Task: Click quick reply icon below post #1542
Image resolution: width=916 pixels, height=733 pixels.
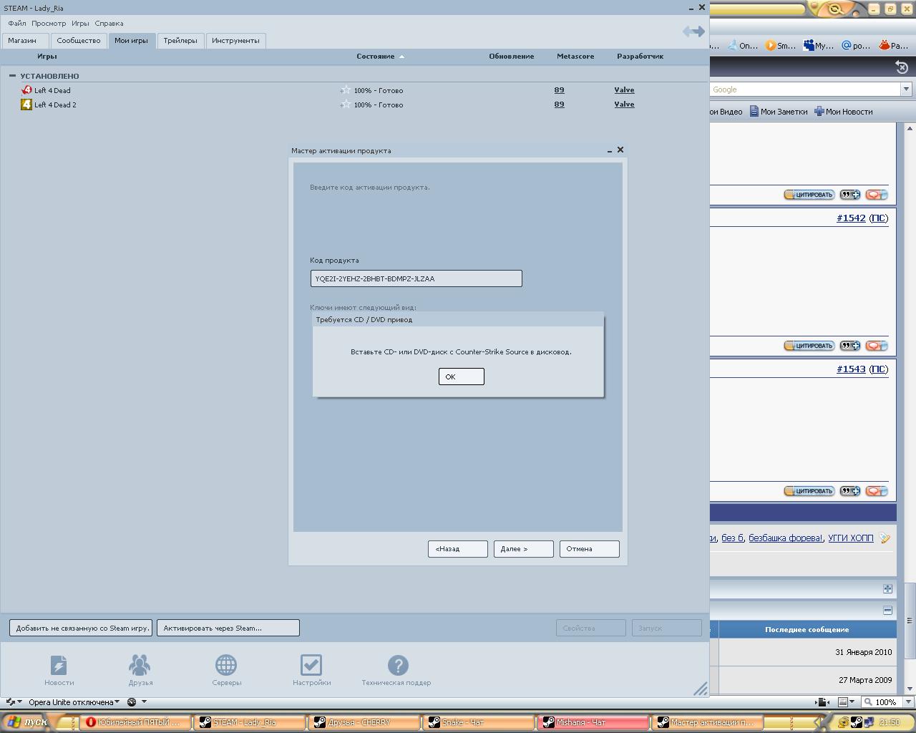Action: pyautogui.click(x=877, y=346)
